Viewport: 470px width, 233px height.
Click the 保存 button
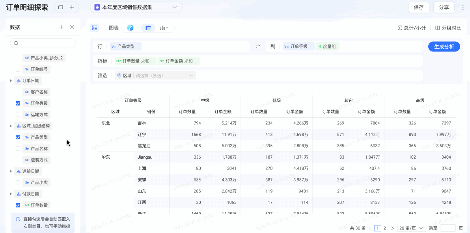419,7
